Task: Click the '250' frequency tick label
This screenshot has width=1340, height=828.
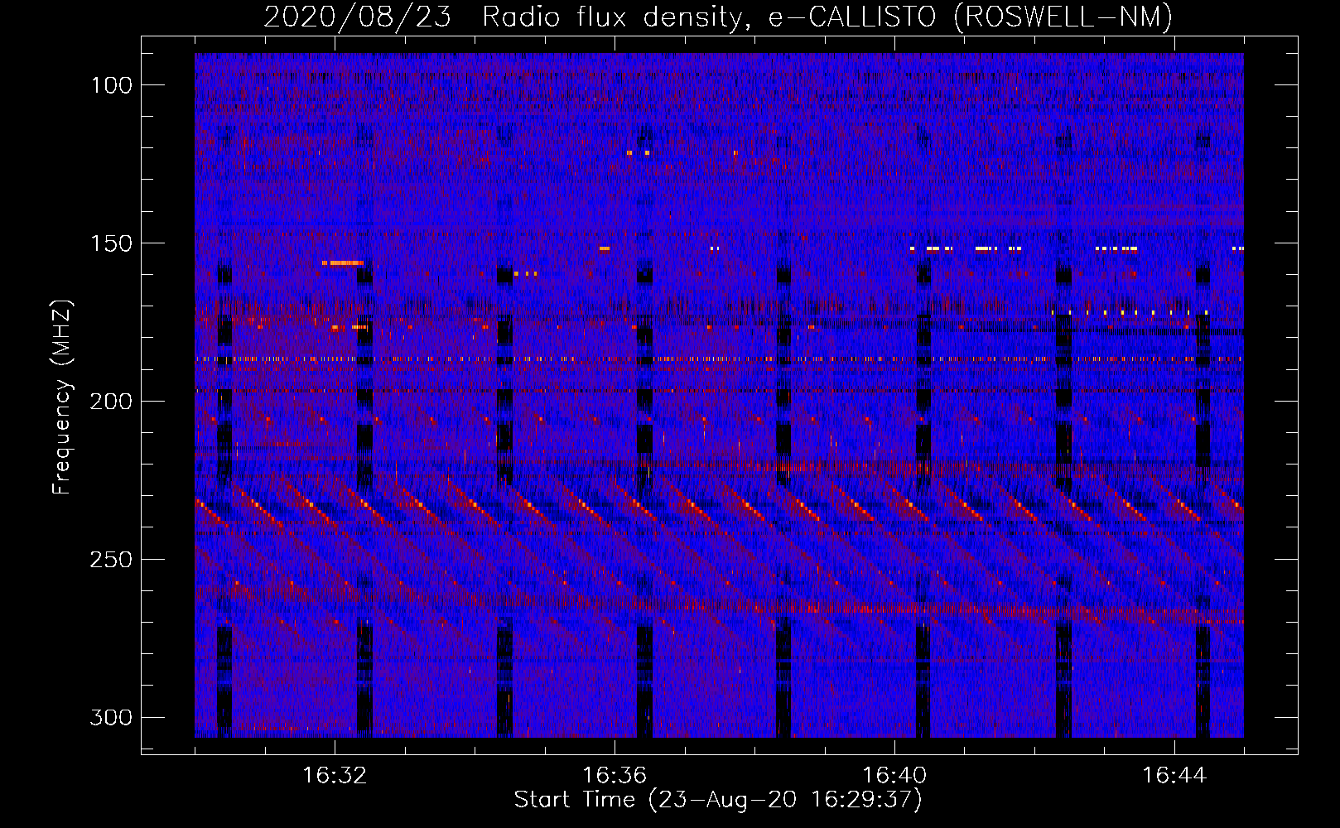Action: pos(111,560)
